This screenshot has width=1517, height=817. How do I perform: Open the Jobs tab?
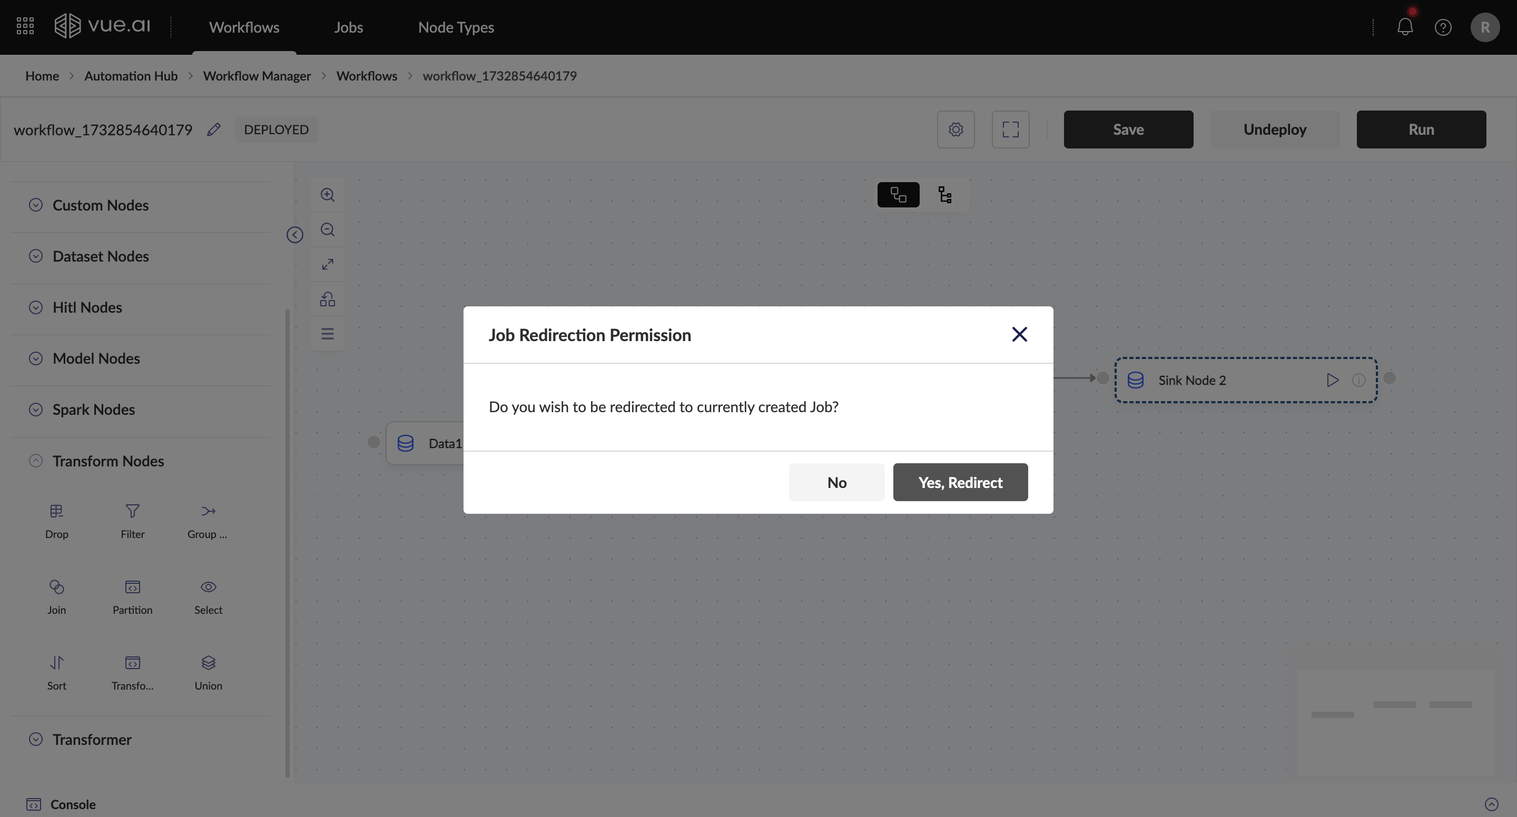348,27
